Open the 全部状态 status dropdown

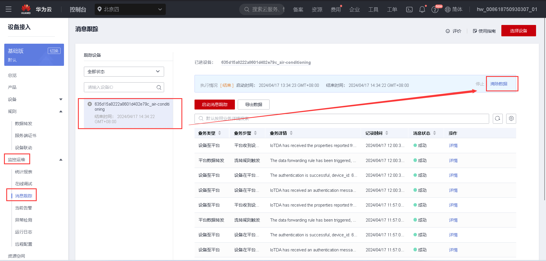coord(124,71)
